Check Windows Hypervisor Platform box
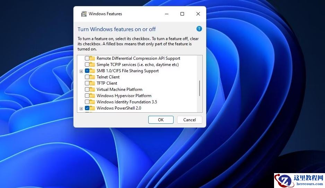This screenshot has height=188, width=325. pyautogui.click(x=87, y=95)
